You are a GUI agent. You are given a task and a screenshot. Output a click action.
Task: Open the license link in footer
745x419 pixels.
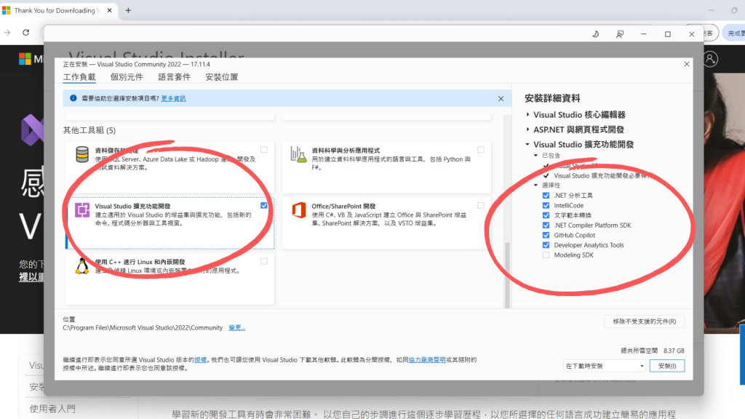point(201,360)
